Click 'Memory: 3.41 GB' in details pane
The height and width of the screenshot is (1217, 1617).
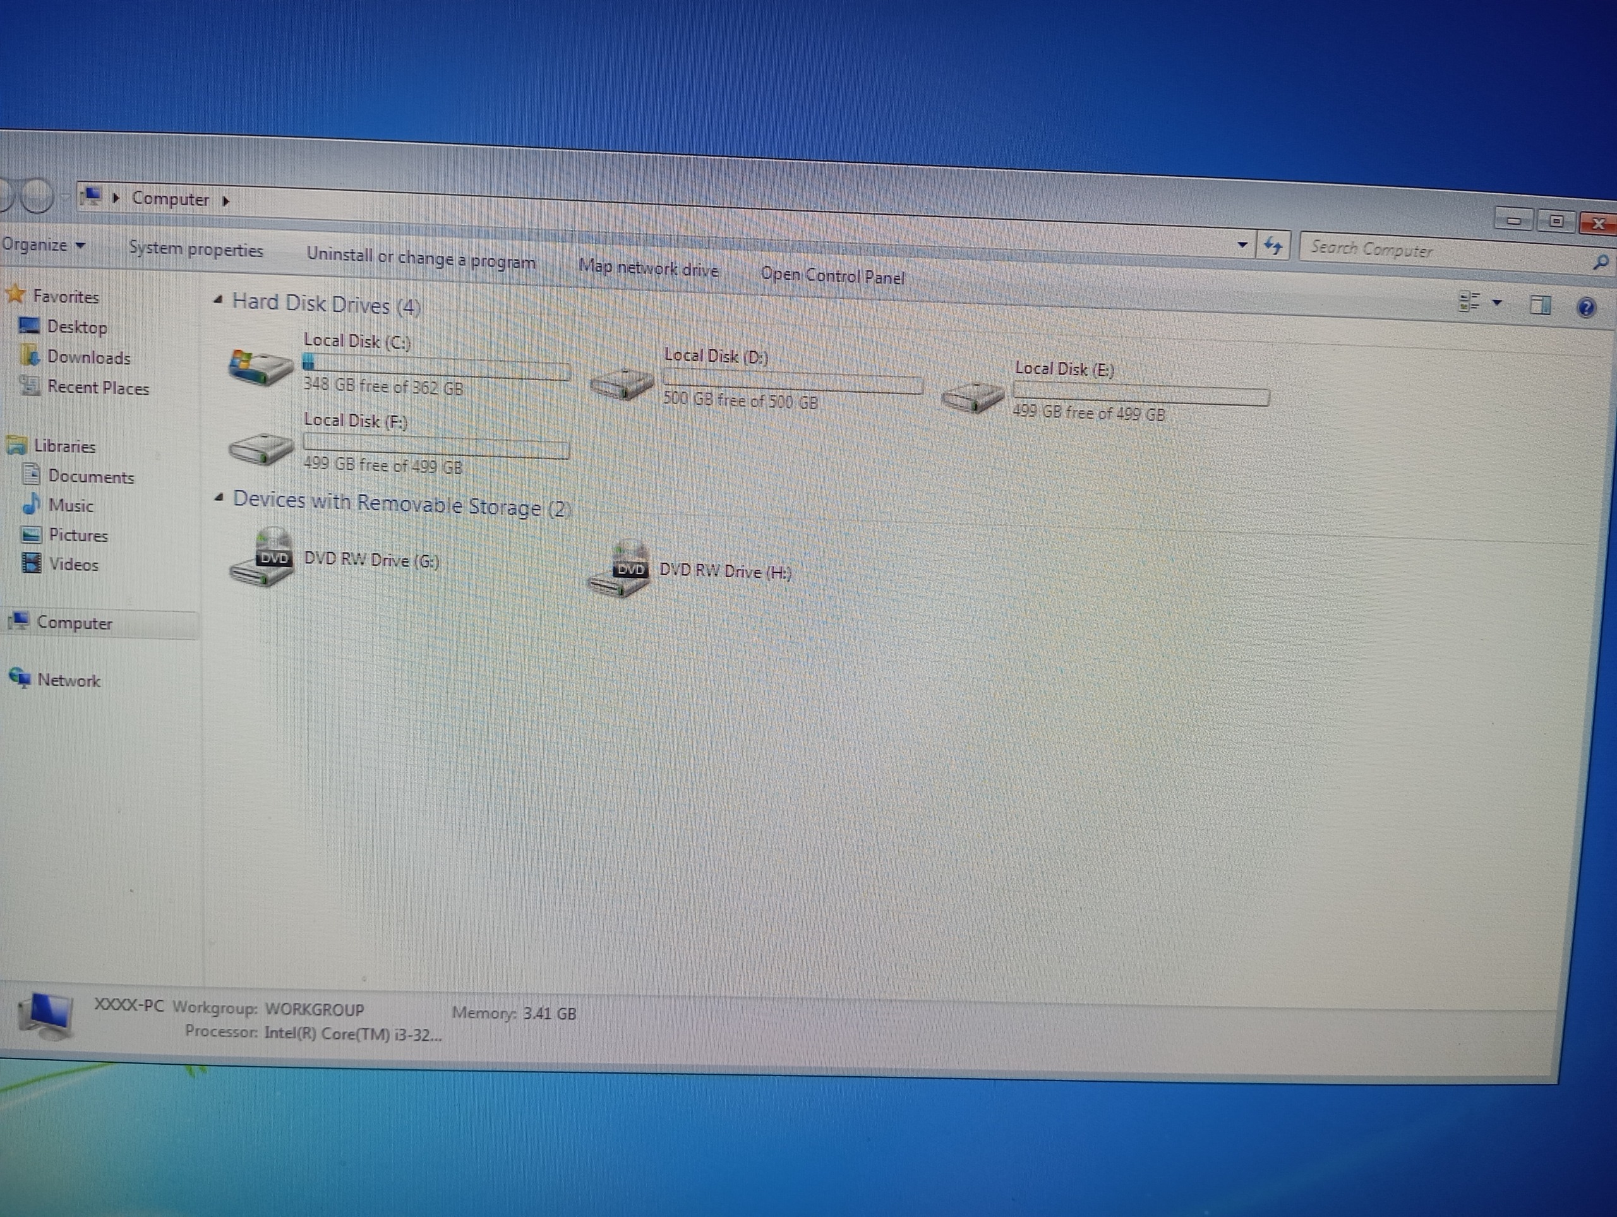click(514, 1013)
